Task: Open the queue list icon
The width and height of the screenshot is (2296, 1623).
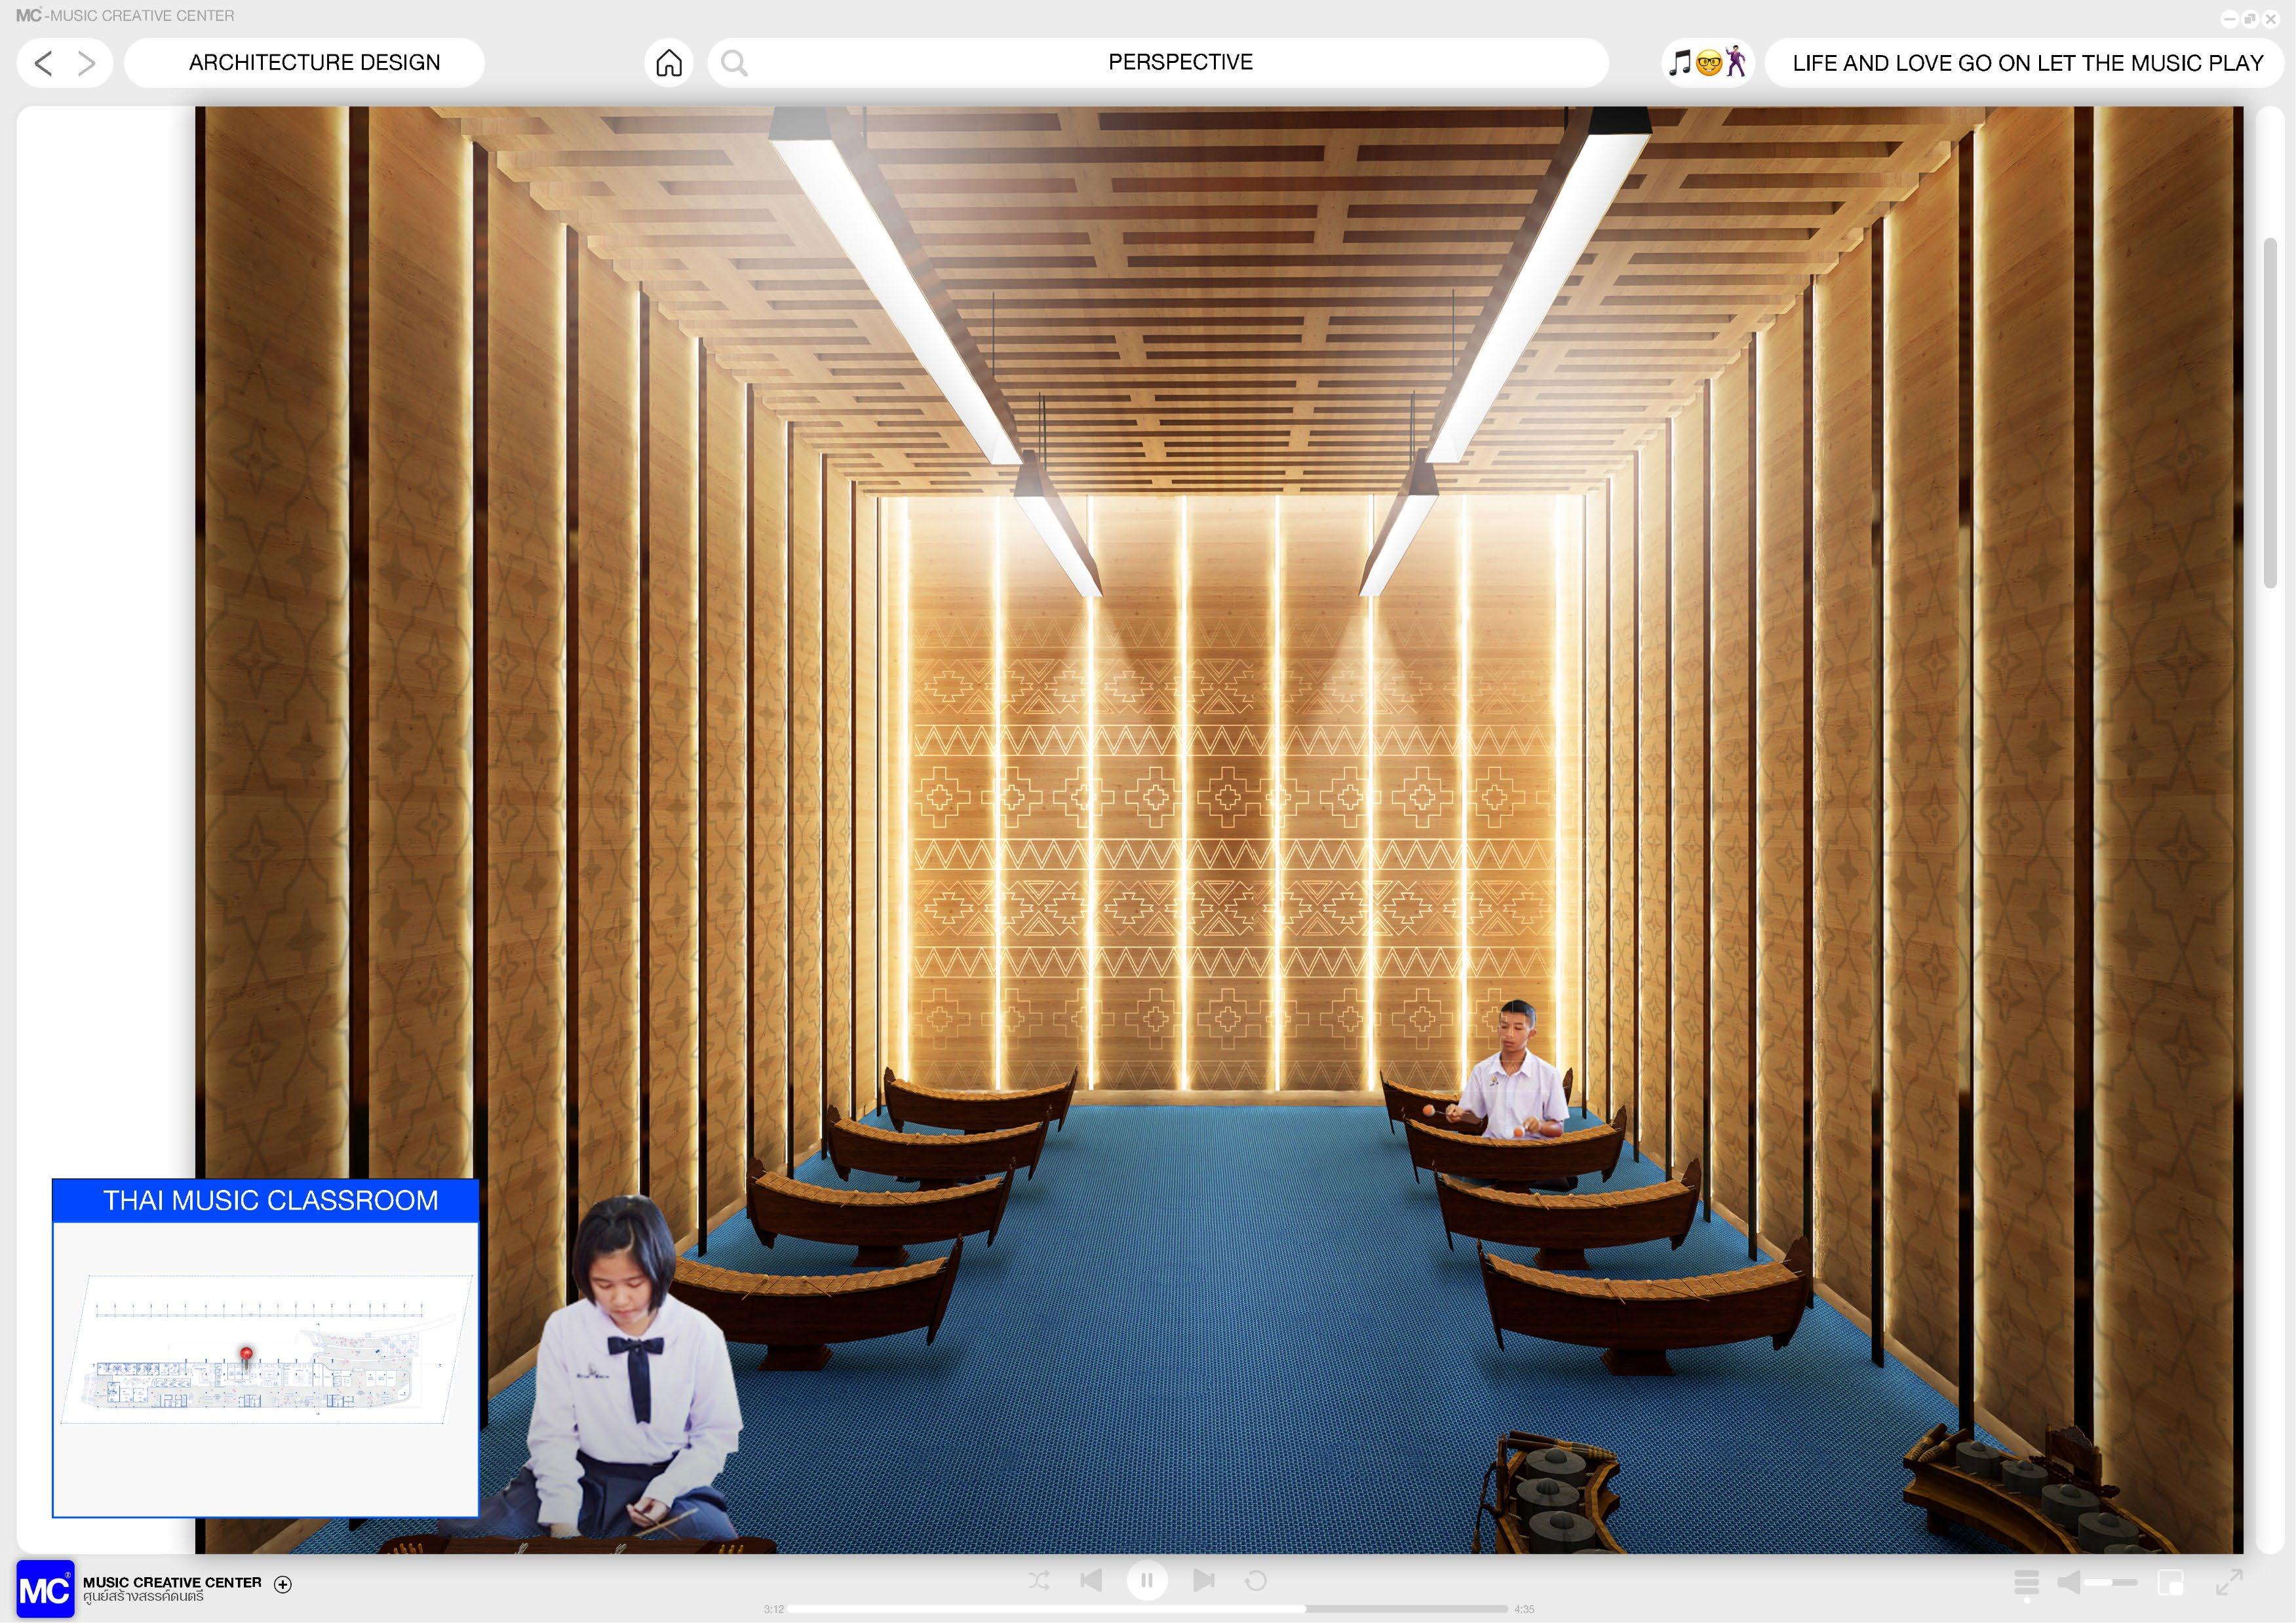Action: 2026,1582
